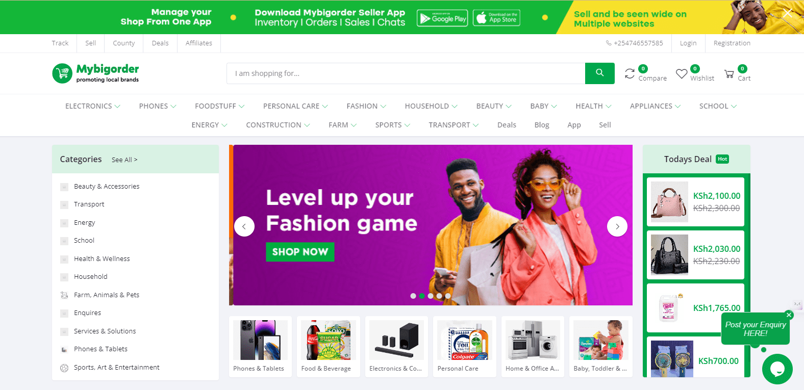Open the Blog menu item
The height and width of the screenshot is (390, 804).
(542, 125)
